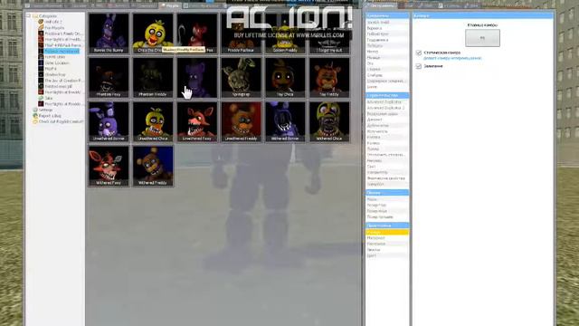Collapse the Строительство tool category header
This screenshot has height=326, width=579.
[387, 95]
